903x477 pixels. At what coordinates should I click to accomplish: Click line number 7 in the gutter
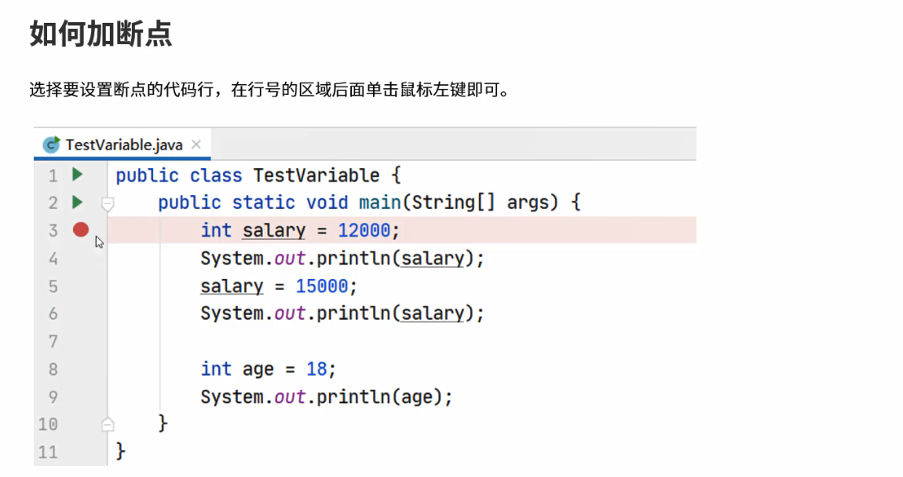click(x=53, y=342)
